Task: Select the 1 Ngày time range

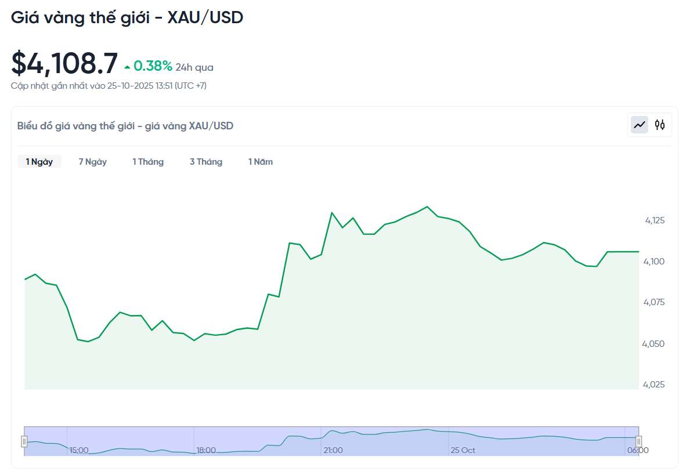Action: (x=39, y=162)
